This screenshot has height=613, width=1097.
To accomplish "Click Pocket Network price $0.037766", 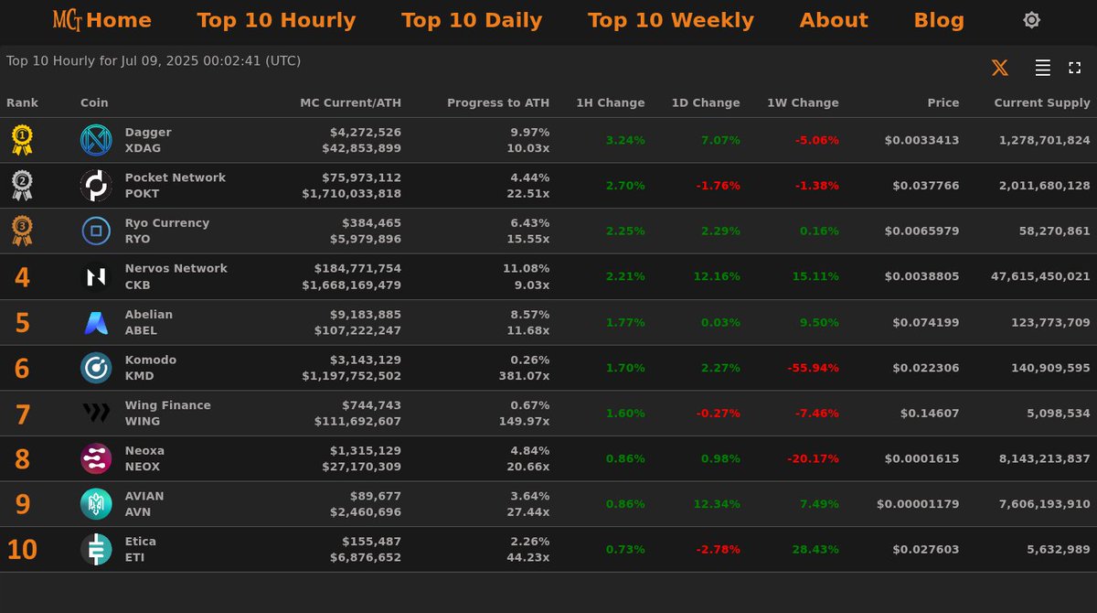I will [x=926, y=186].
